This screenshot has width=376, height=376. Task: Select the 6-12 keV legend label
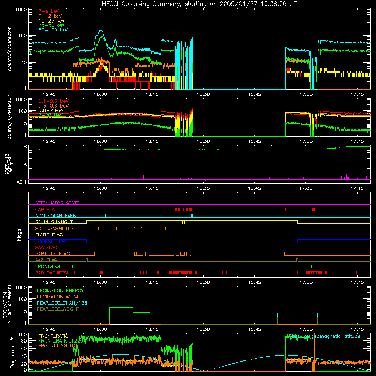point(50,16)
